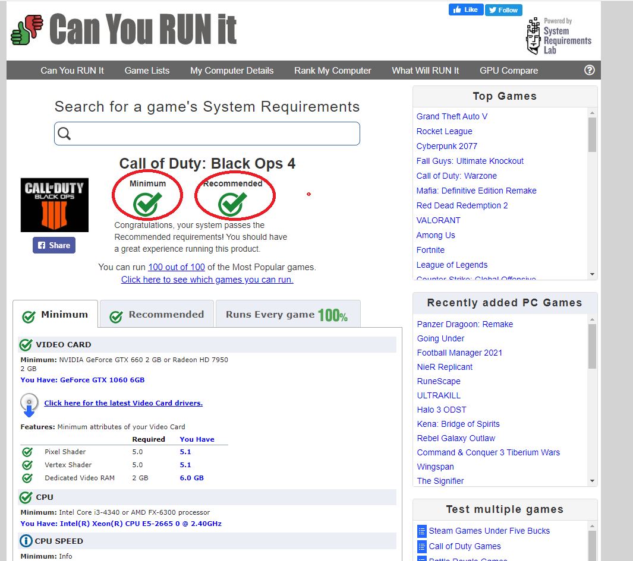
Task: Open Football Manager 2021 link
Action: 459,353
